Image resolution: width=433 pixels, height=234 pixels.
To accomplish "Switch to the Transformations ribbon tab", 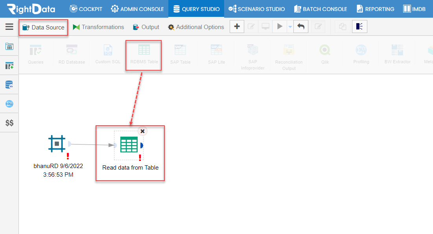I will 98,27.
